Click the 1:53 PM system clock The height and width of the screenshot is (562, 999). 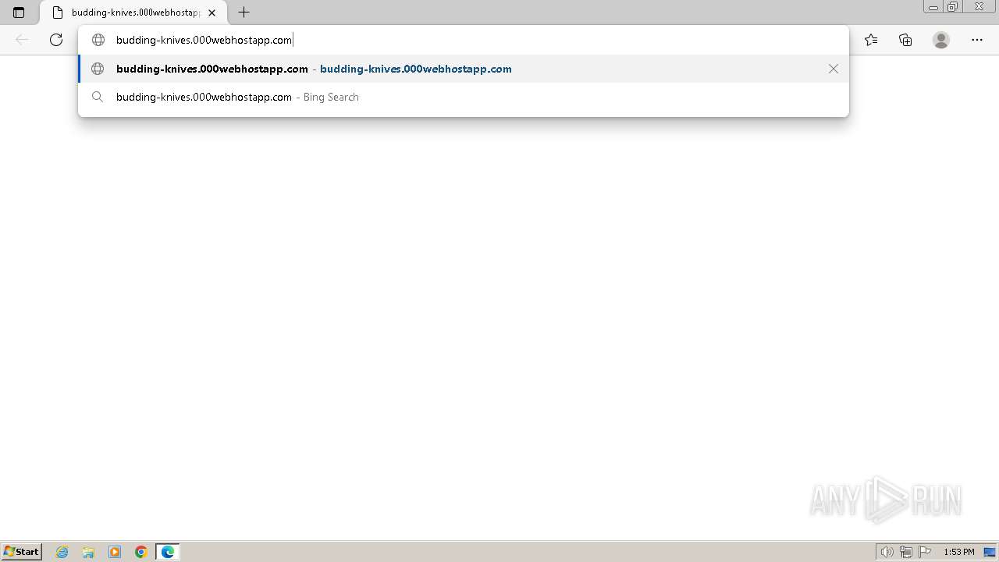959,552
